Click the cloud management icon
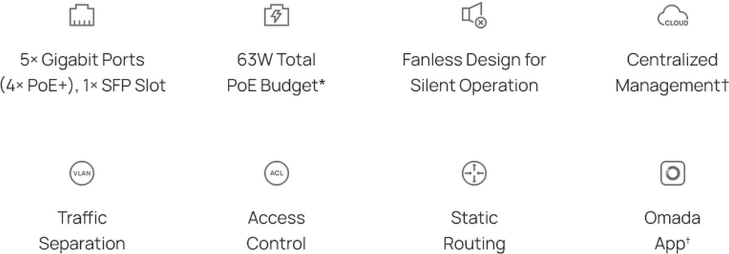The height and width of the screenshot is (254, 729). tap(673, 16)
